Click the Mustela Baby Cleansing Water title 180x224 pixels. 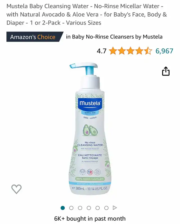[87, 14]
